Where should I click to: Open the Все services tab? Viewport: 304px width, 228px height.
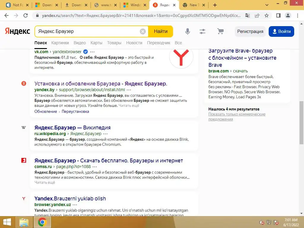tap(178, 43)
